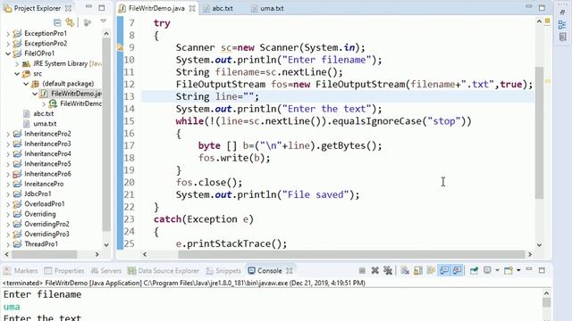Click Task List icon on right sidebar
This screenshot has width=572, height=321.
pyautogui.click(x=562, y=37)
